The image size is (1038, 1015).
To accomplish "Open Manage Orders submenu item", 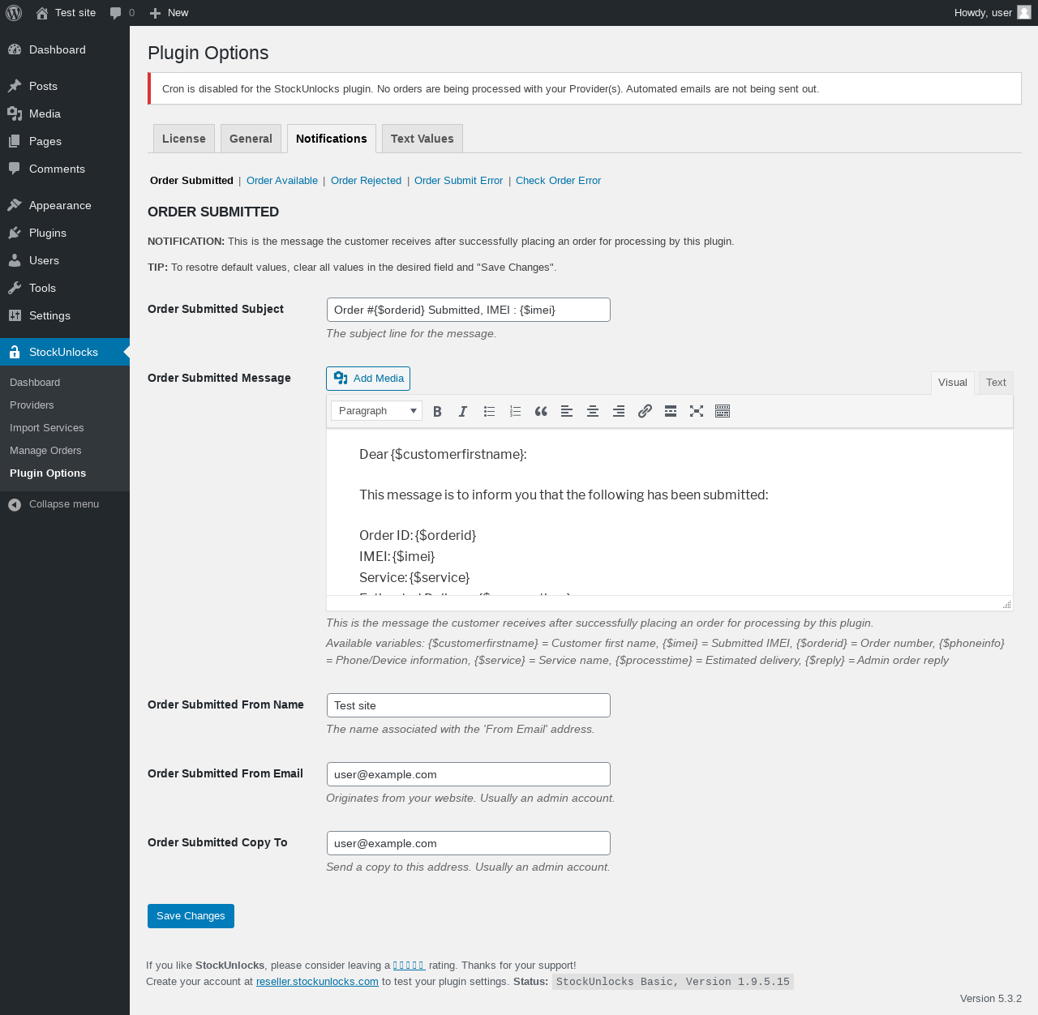I will click(x=45, y=451).
